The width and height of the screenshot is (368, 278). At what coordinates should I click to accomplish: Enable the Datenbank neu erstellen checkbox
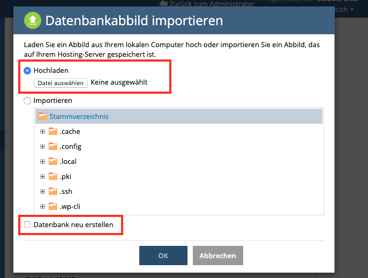pos(28,225)
